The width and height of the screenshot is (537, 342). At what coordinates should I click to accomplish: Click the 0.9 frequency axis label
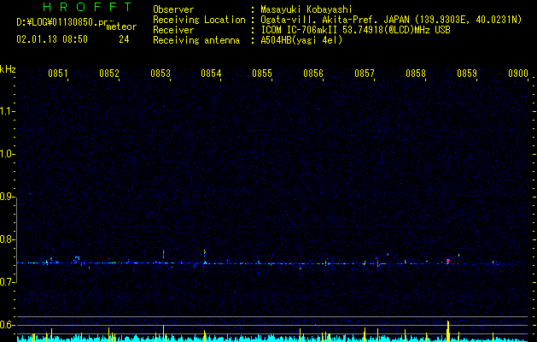point(7,197)
